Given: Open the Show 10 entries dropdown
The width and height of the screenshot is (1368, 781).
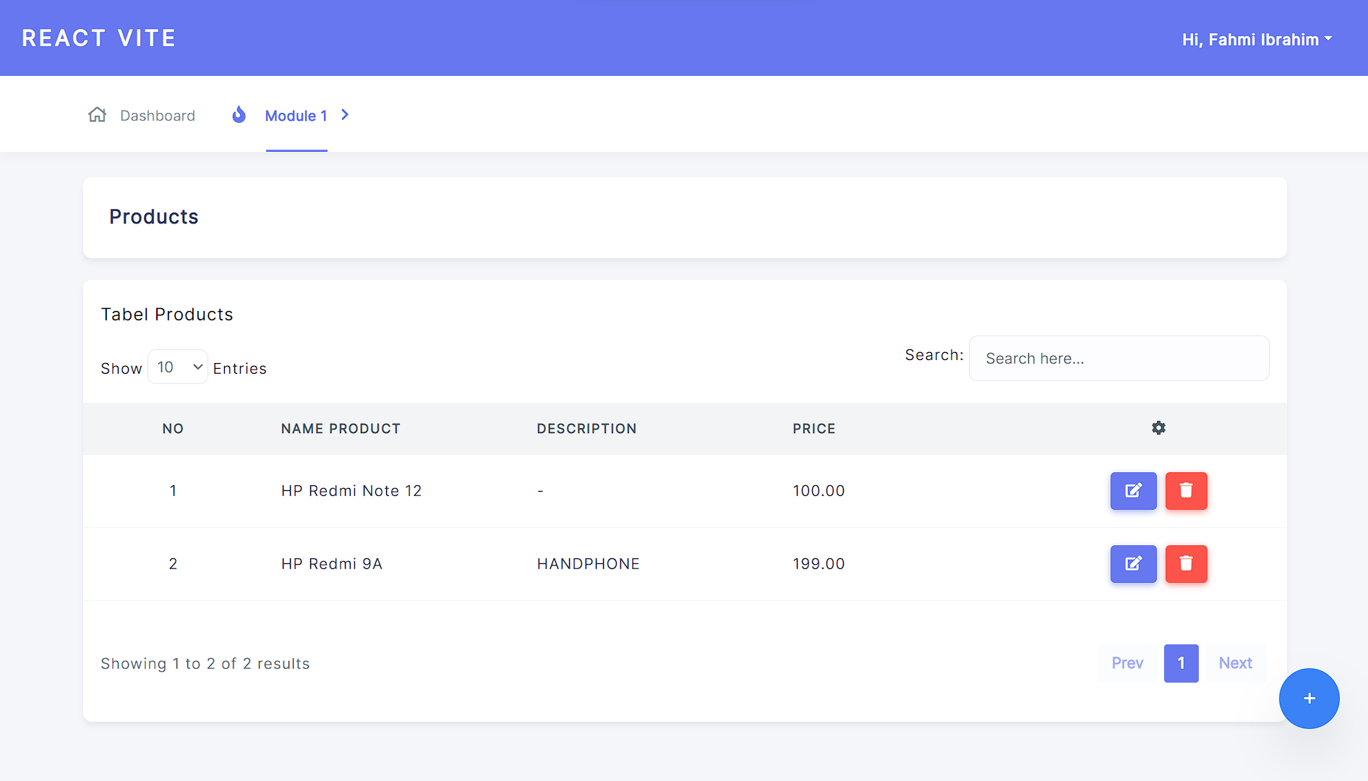Looking at the screenshot, I should (x=178, y=367).
